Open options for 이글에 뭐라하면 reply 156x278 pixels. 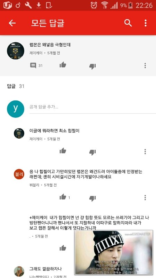click(145, 152)
